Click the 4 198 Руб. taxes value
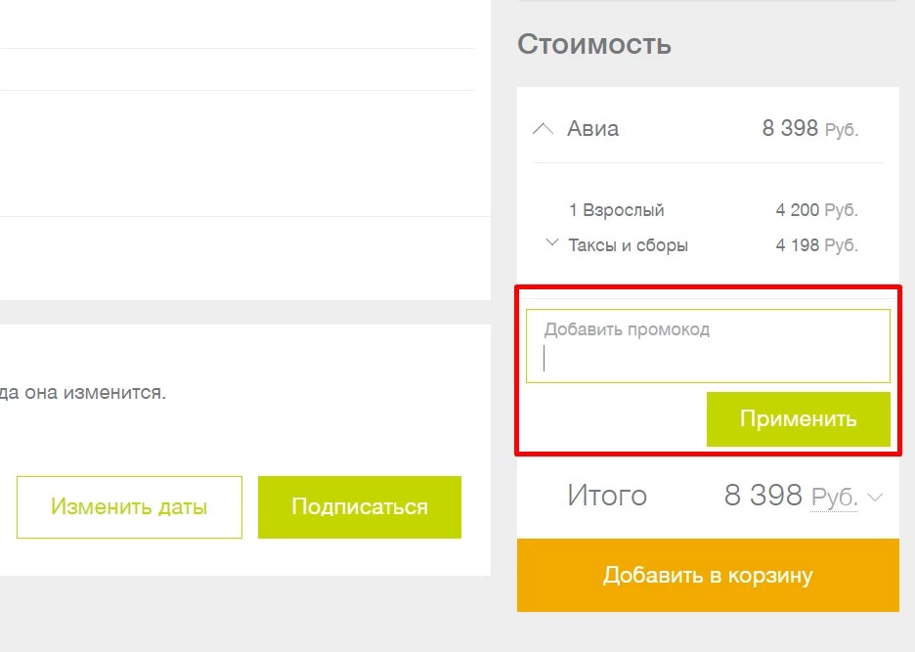 coord(817,245)
